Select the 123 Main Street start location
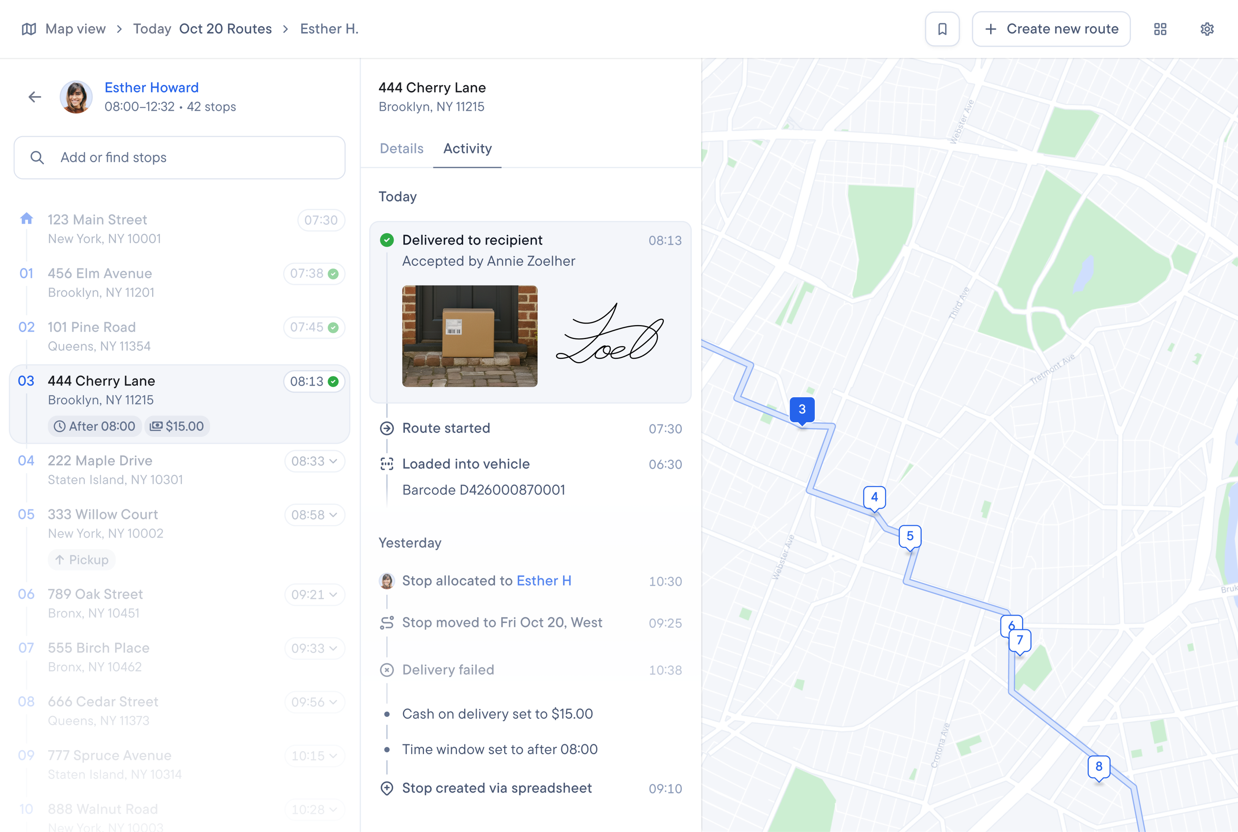1238x832 pixels. pos(180,229)
